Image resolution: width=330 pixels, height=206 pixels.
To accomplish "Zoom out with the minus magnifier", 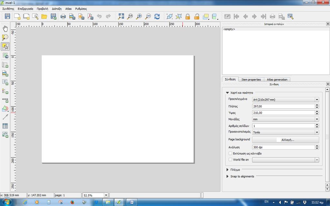I will tap(148, 16).
